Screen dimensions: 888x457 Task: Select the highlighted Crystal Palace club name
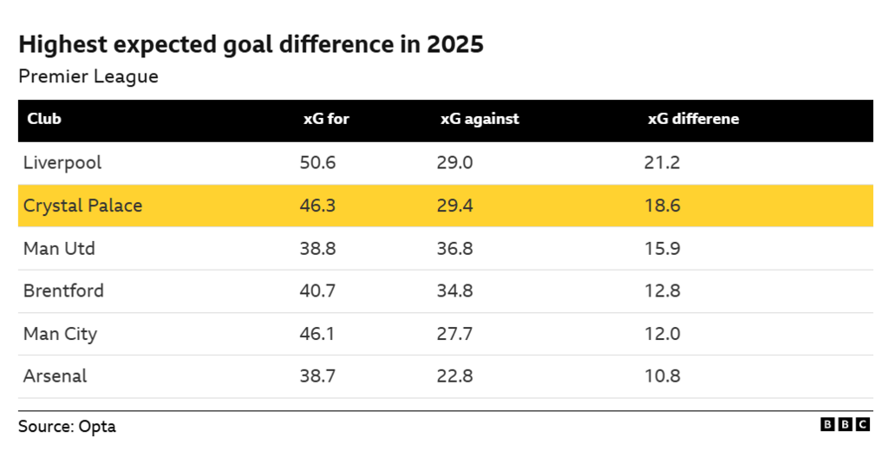coord(82,206)
